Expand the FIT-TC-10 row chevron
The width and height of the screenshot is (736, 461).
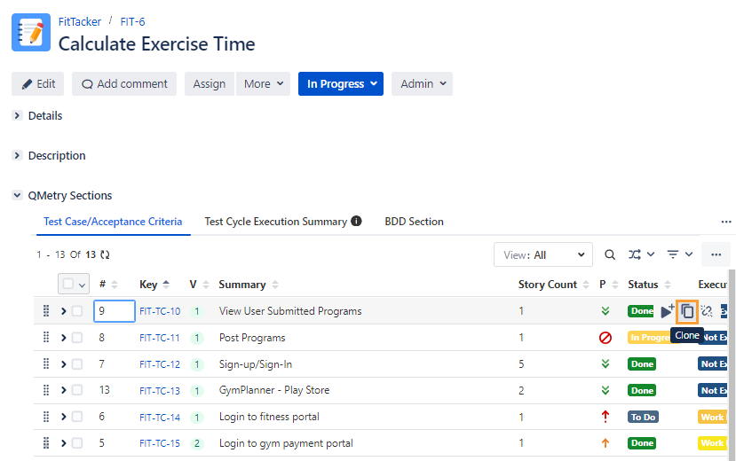click(x=63, y=311)
